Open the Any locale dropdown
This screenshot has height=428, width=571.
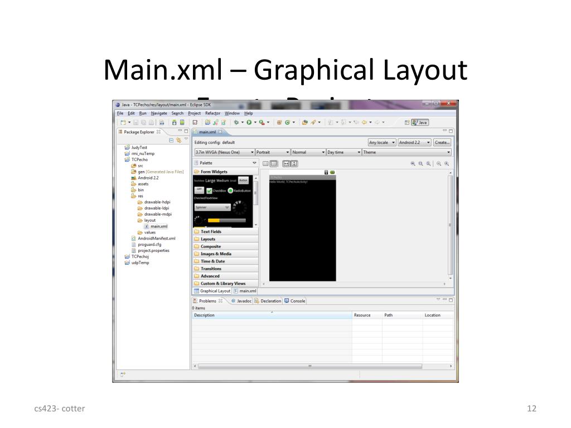pyautogui.click(x=381, y=142)
